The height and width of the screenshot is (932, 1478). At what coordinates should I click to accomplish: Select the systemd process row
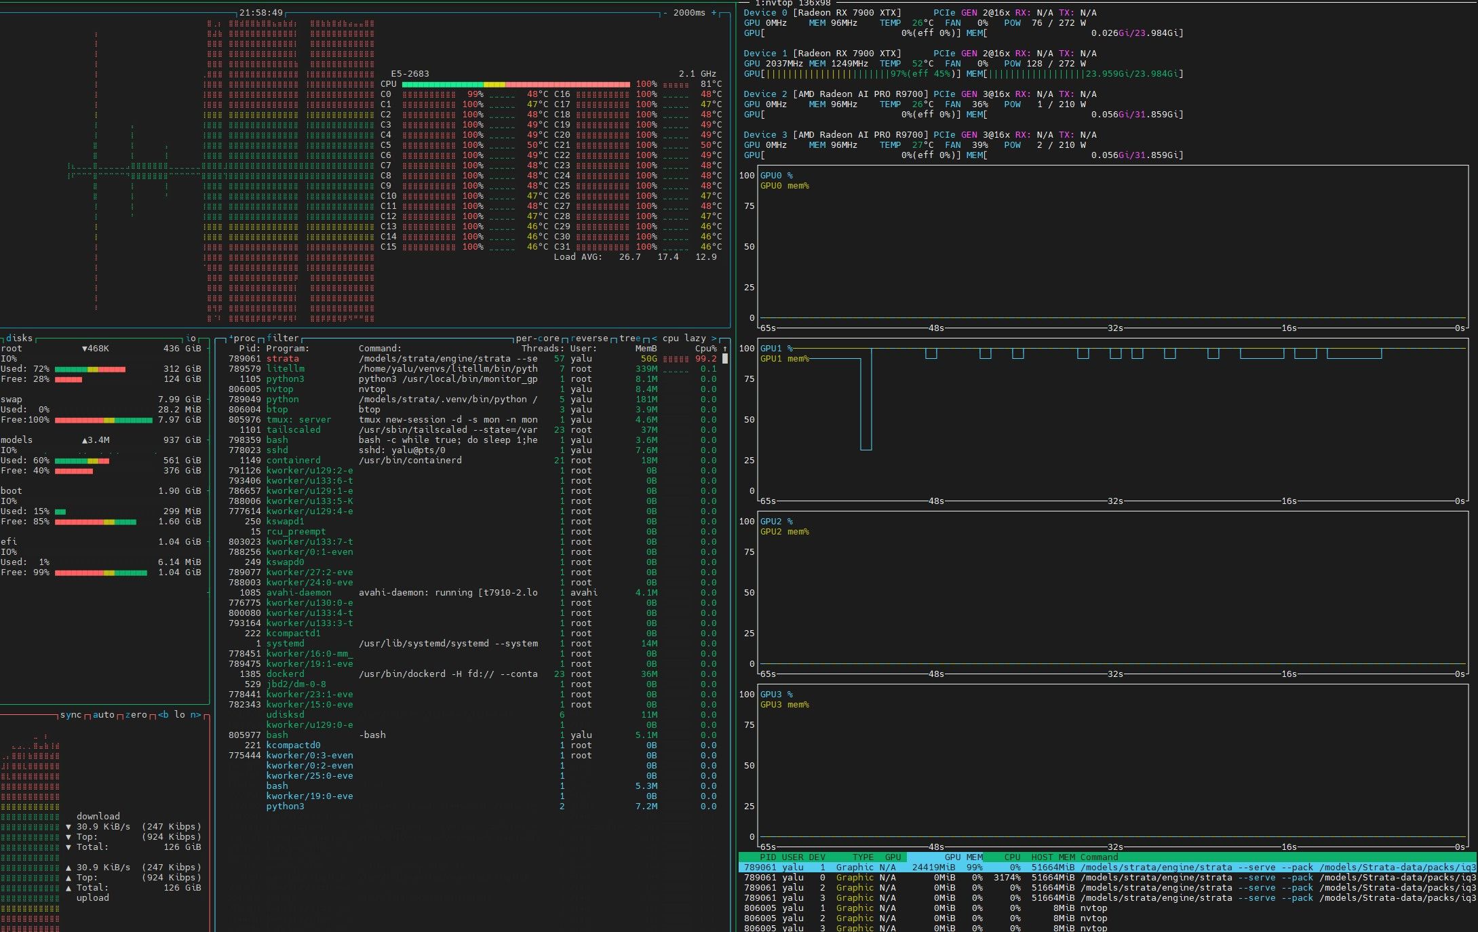[472, 644]
